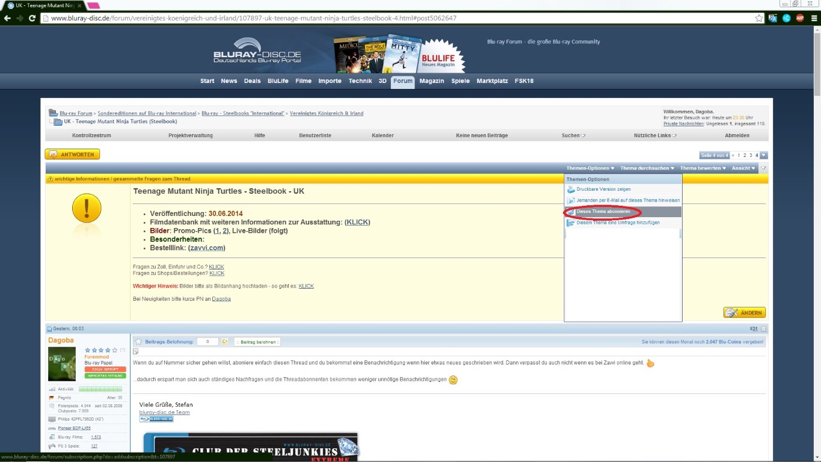Click the blue share extension icon

point(786,18)
